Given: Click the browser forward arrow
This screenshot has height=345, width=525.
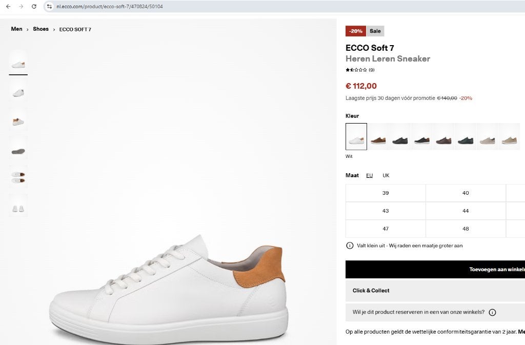Looking at the screenshot, I should click(21, 6).
